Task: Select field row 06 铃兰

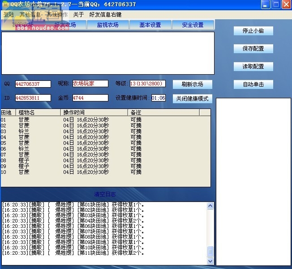Action: (106, 149)
